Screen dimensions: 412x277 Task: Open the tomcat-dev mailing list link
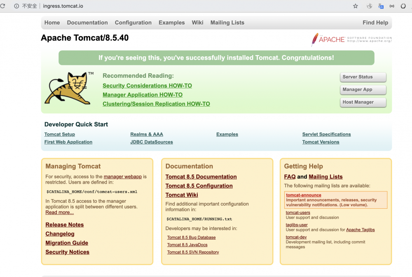[296, 237]
